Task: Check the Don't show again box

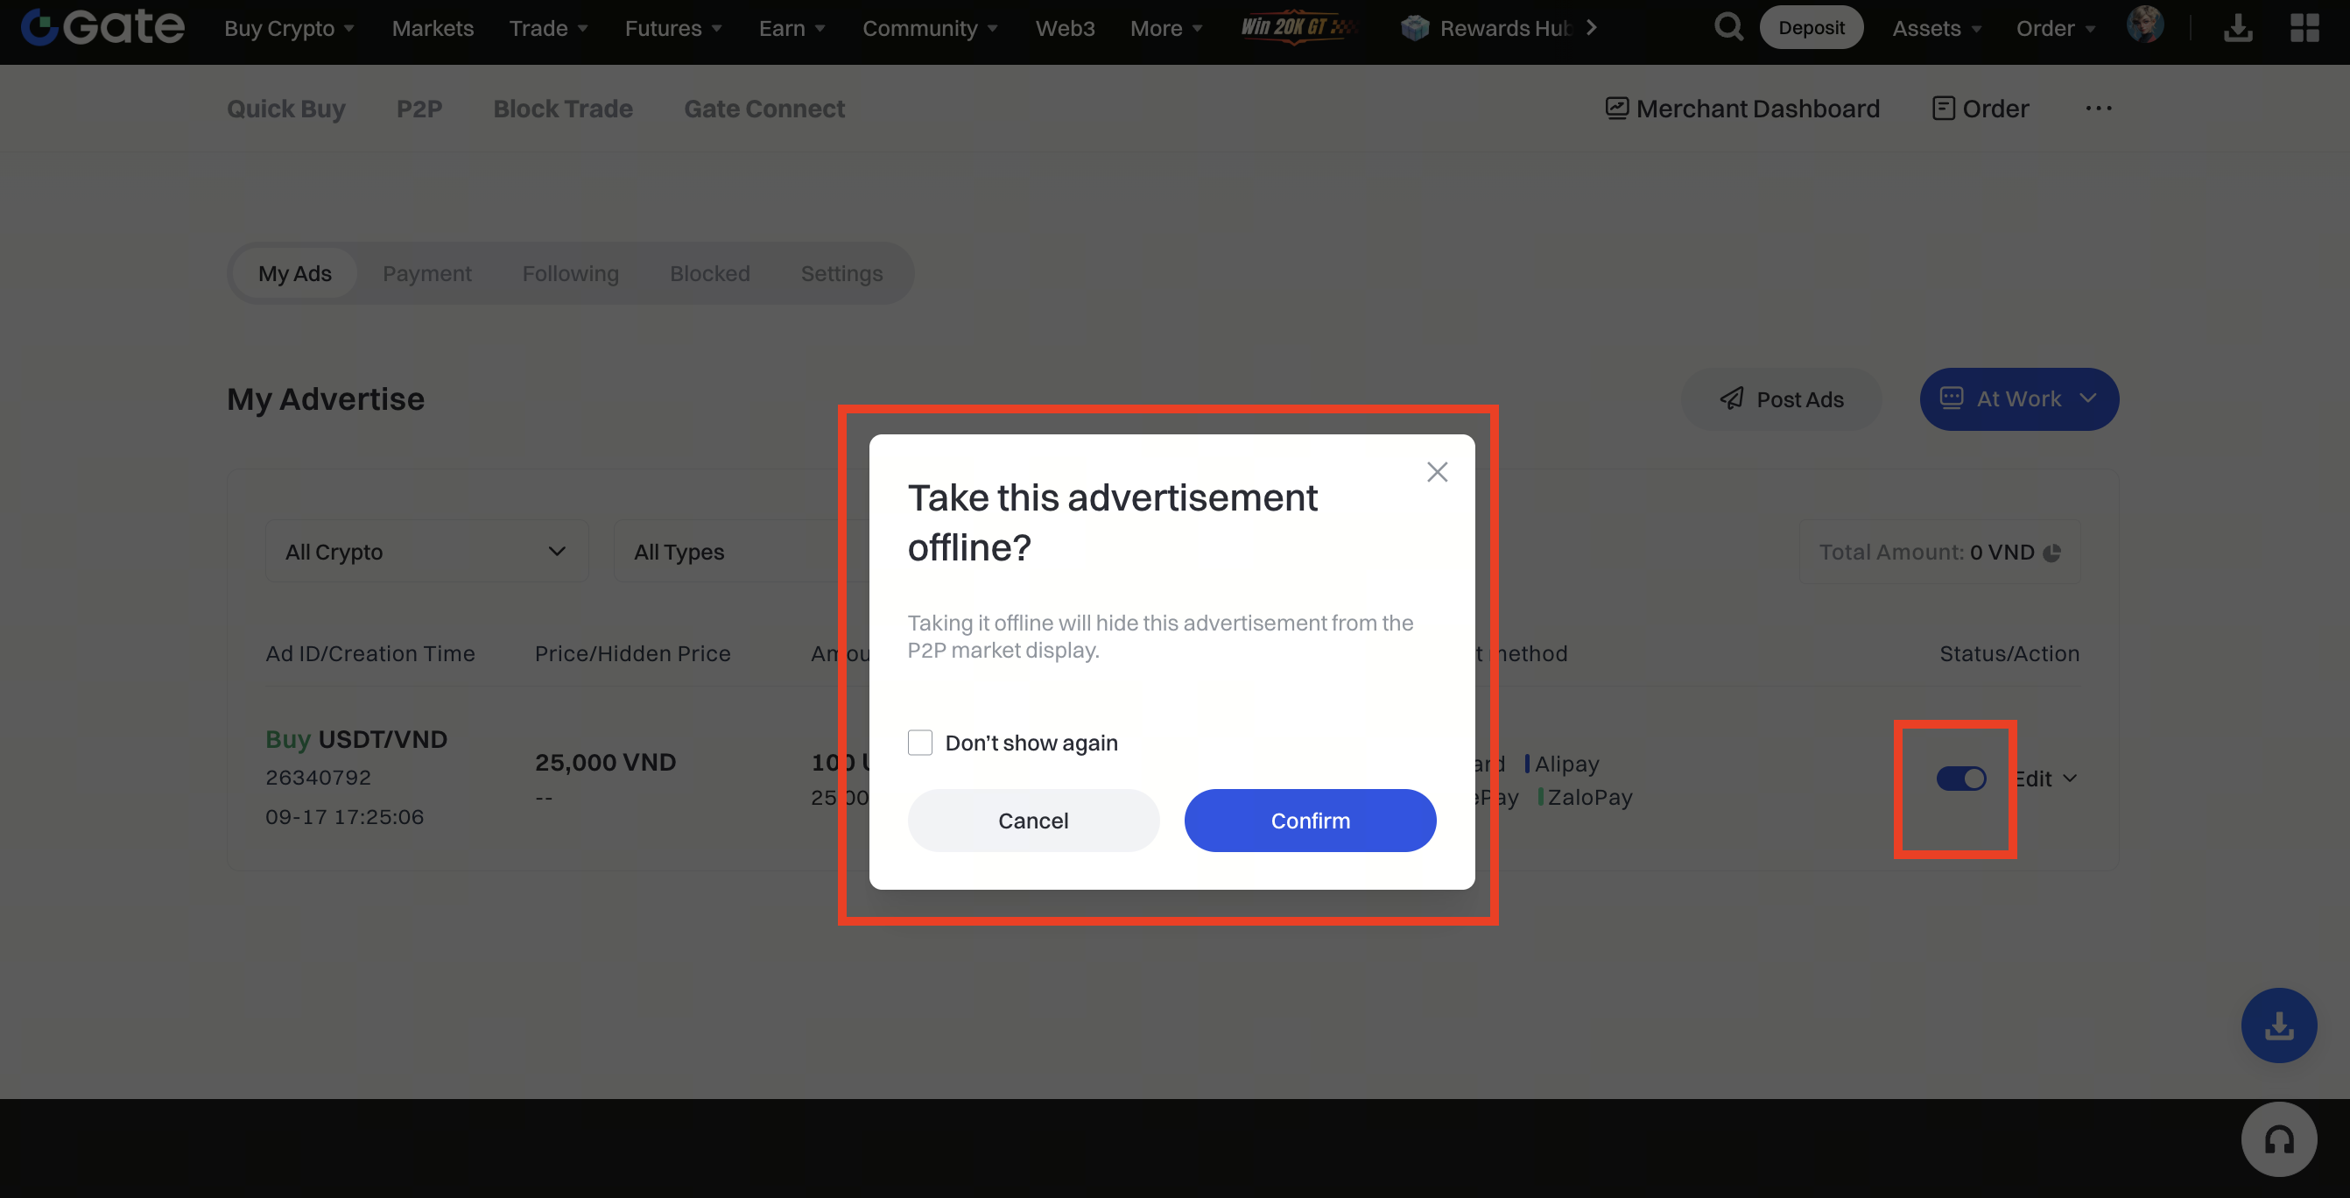Action: [919, 743]
